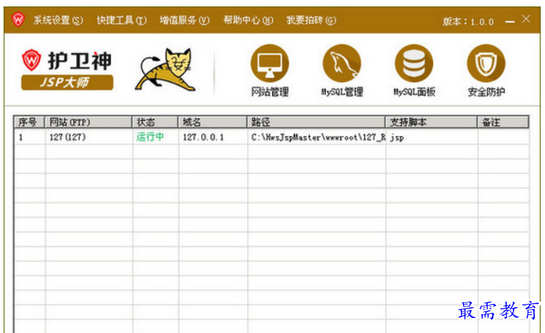Sort by the 序号 column header

pos(29,122)
